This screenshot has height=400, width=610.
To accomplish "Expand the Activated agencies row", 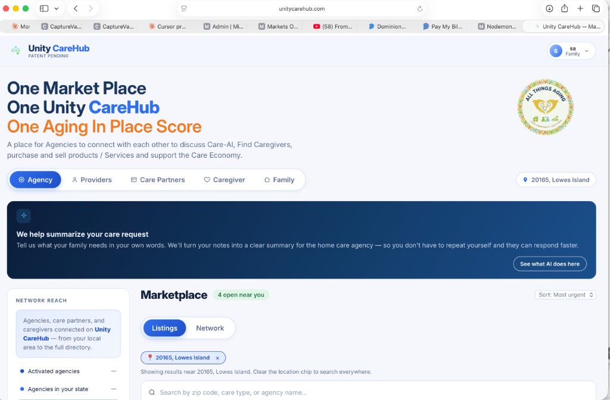I will tap(68, 371).
